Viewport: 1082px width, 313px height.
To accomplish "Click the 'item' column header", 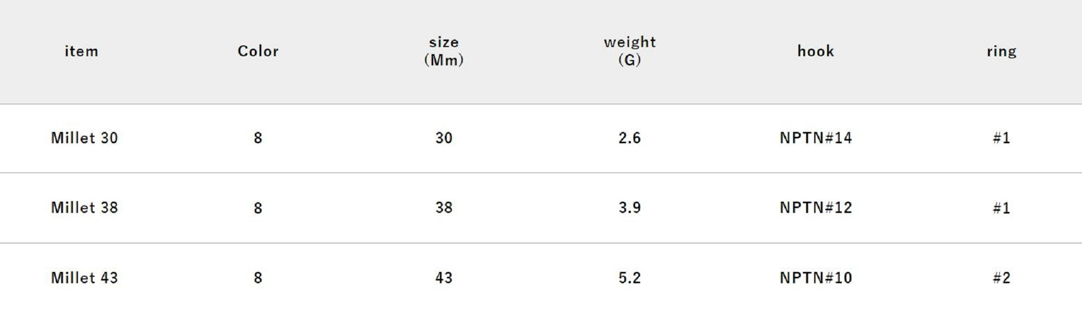I will [x=81, y=51].
